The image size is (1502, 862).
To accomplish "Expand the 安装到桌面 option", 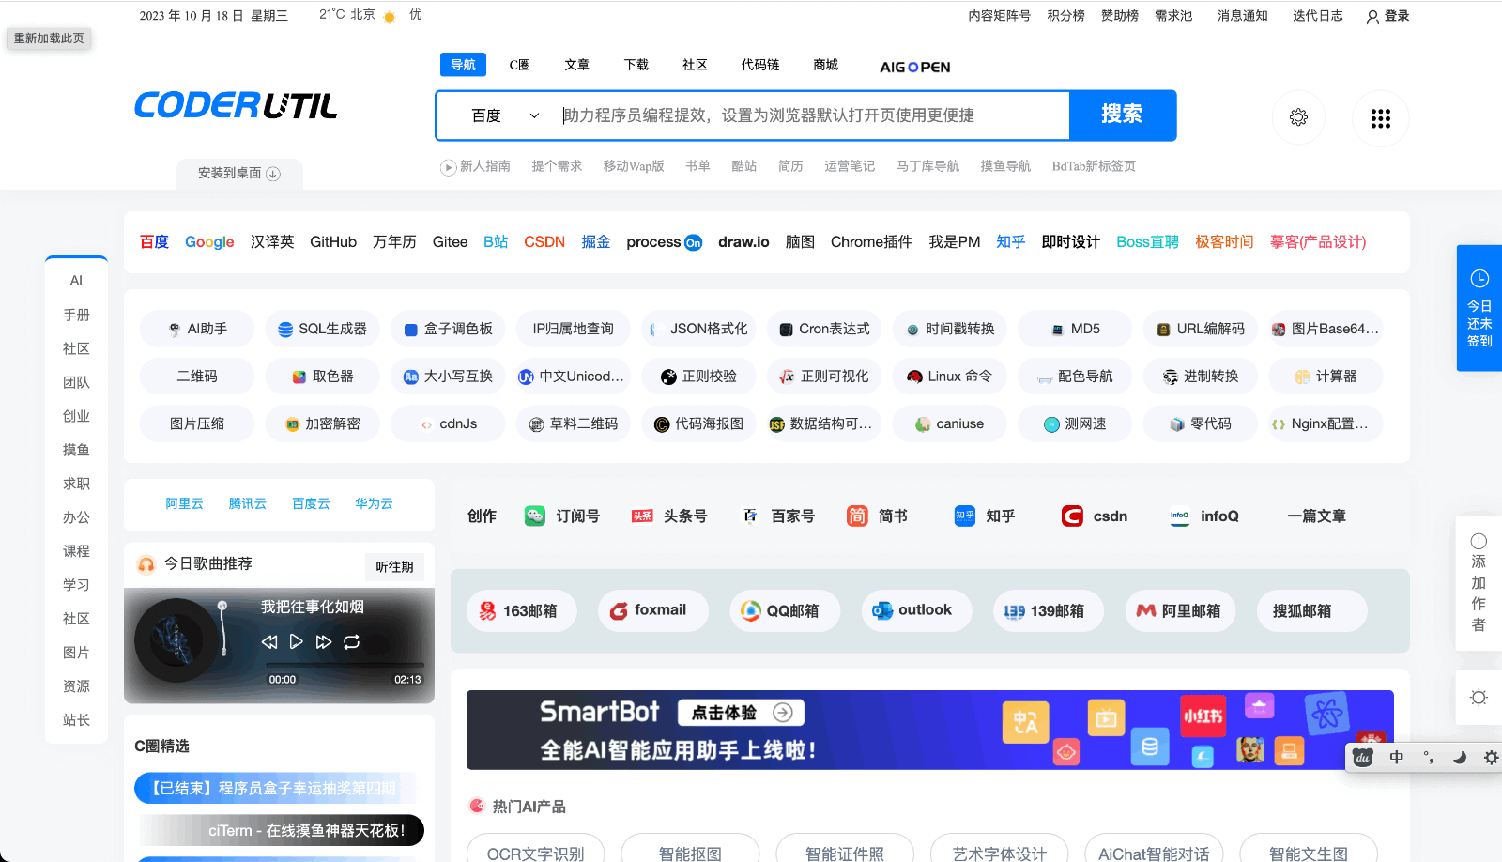I will click(x=238, y=174).
